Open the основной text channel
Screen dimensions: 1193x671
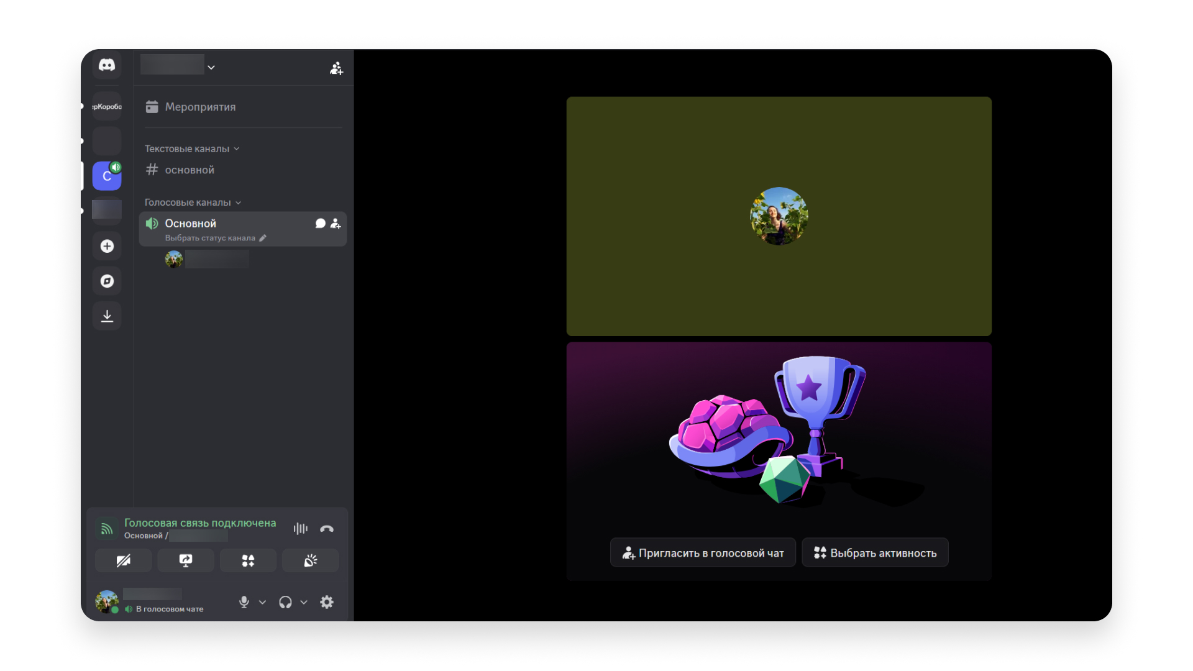243,170
